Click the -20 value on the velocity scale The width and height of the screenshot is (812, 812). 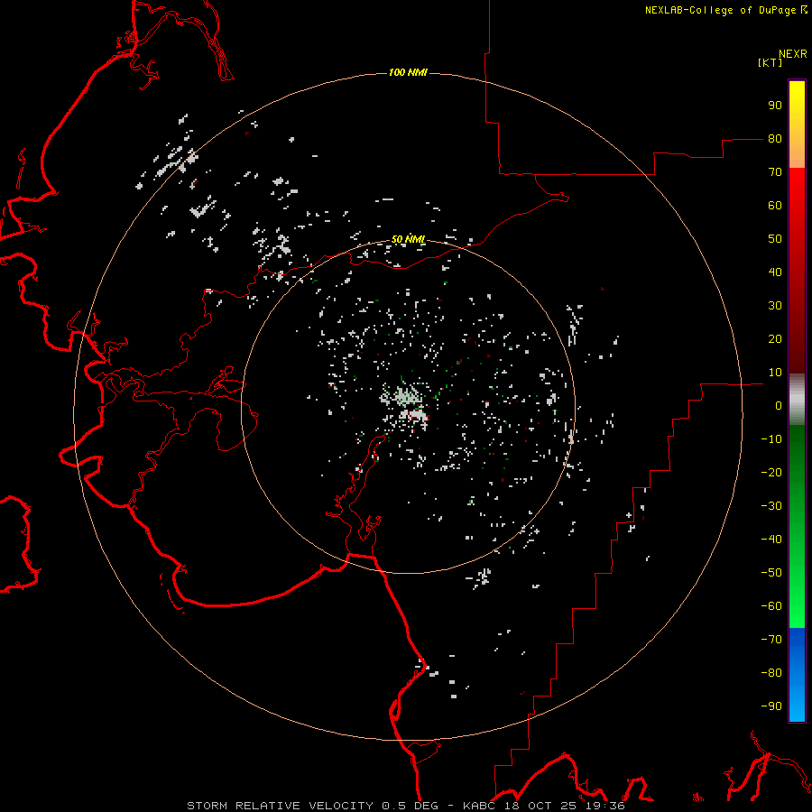tap(771, 473)
